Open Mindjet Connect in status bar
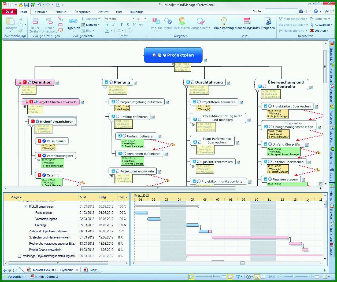The width and height of the screenshot is (337, 282). [44, 277]
